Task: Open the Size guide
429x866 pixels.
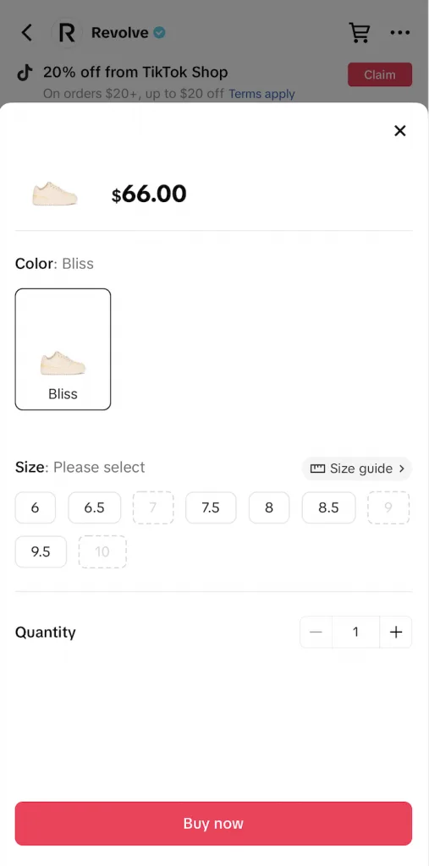Action: click(357, 469)
